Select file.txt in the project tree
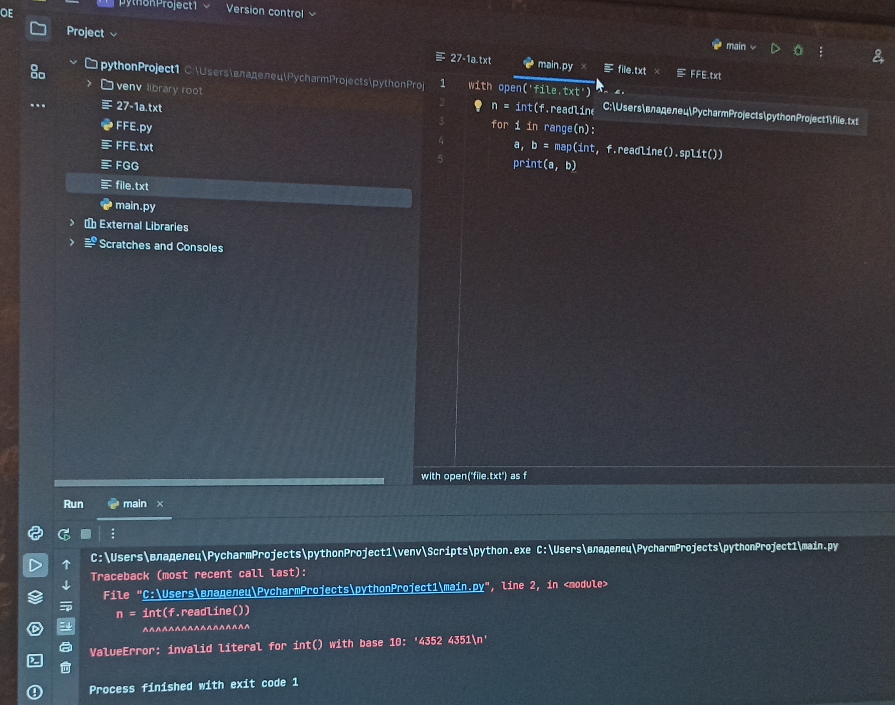The image size is (895, 705). click(x=132, y=186)
